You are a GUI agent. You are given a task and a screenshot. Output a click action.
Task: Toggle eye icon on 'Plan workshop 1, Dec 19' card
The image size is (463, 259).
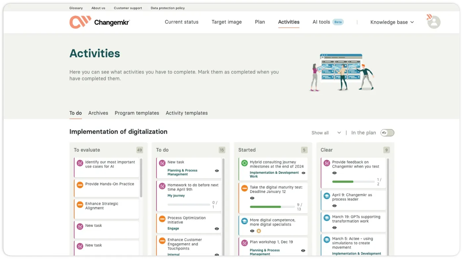(x=303, y=251)
